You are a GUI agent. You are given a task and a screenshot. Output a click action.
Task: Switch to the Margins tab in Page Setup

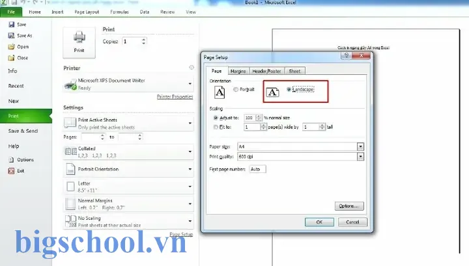click(x=238, y=71)
